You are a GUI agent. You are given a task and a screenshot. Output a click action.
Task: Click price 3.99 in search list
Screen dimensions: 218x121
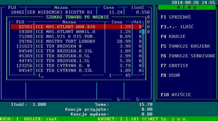(125, 46)
